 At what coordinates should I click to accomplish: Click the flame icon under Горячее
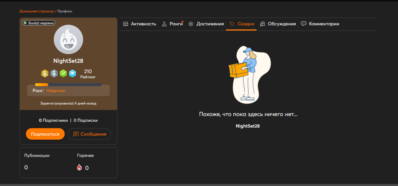coord(80,168)
